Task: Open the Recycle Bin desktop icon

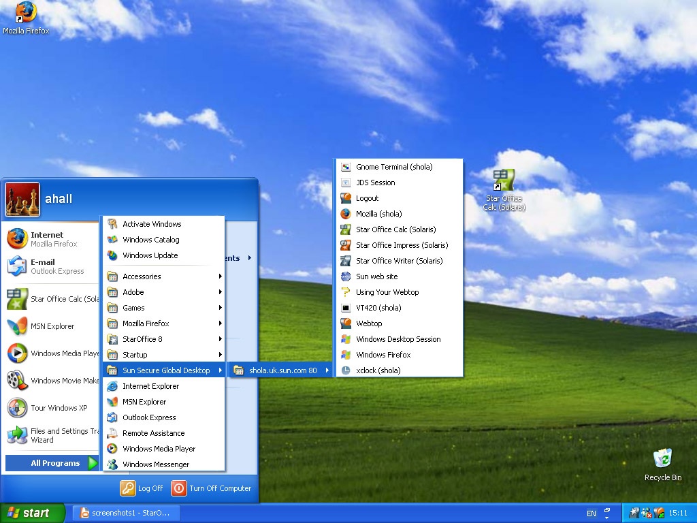Action: (x=662, y=459)
